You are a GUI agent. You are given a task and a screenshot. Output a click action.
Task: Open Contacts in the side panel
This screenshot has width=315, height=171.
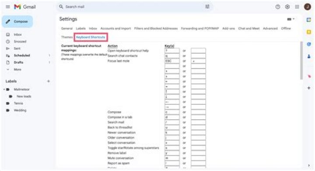tap(309, 56)
